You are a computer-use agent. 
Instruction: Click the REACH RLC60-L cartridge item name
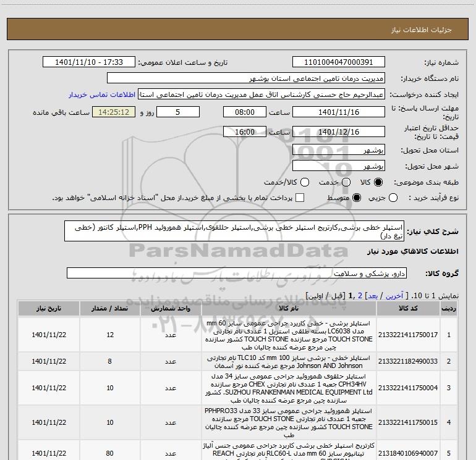click(289, 451)
